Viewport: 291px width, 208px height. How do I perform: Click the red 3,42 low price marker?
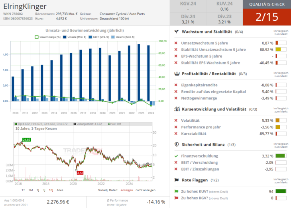tap(80, 173)
